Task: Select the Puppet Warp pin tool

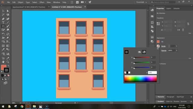Action: click(8, 38)
